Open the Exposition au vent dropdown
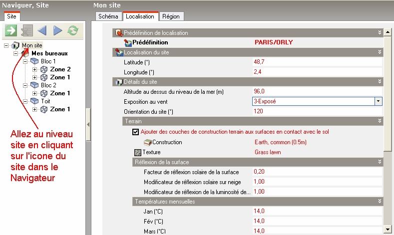Screen dimensions: 394x235 pyautogui.click(x=379, y=101)
